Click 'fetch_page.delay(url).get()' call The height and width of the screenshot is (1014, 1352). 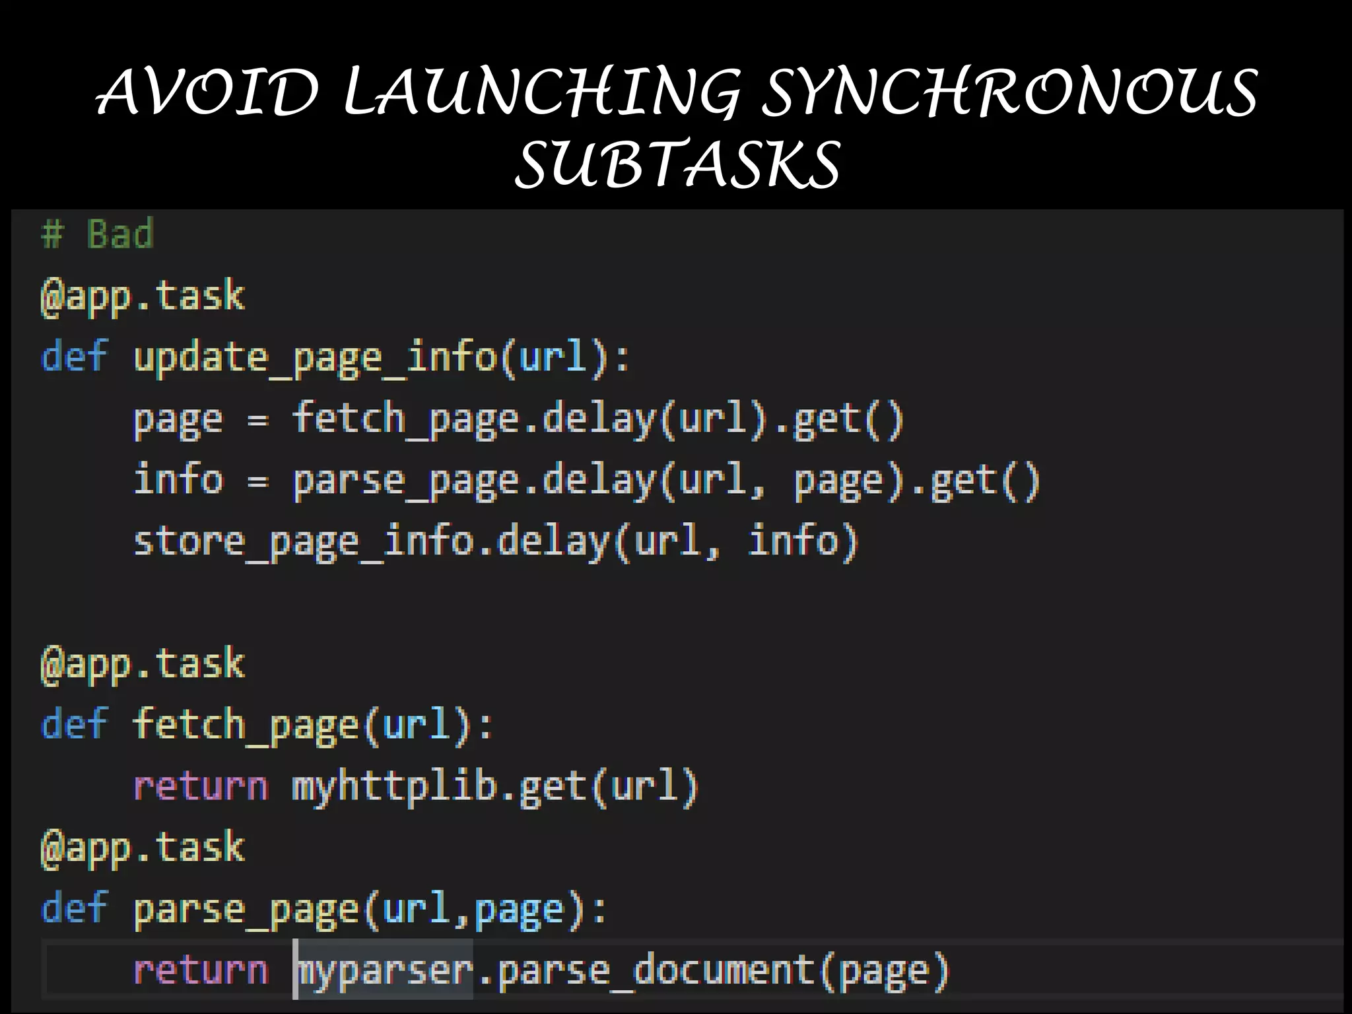[x=597, y=420]
